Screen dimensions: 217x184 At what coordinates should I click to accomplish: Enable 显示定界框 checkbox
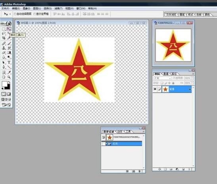click(35, 14)
